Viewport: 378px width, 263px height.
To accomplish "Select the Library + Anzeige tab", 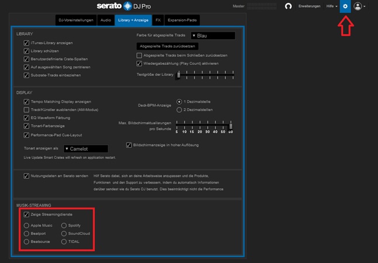I will pos(133,20).
